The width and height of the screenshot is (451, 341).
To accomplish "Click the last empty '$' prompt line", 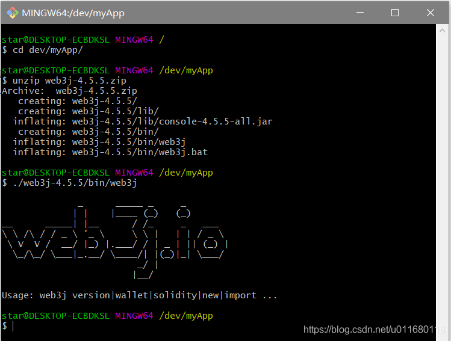I will pos(8,326).
